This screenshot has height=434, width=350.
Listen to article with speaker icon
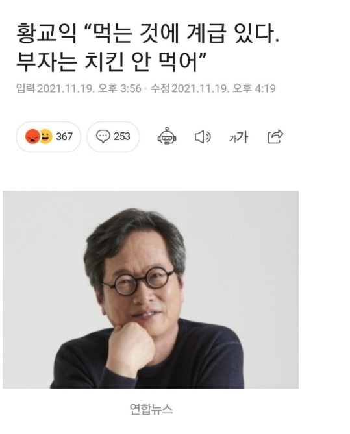pos(203,137)
